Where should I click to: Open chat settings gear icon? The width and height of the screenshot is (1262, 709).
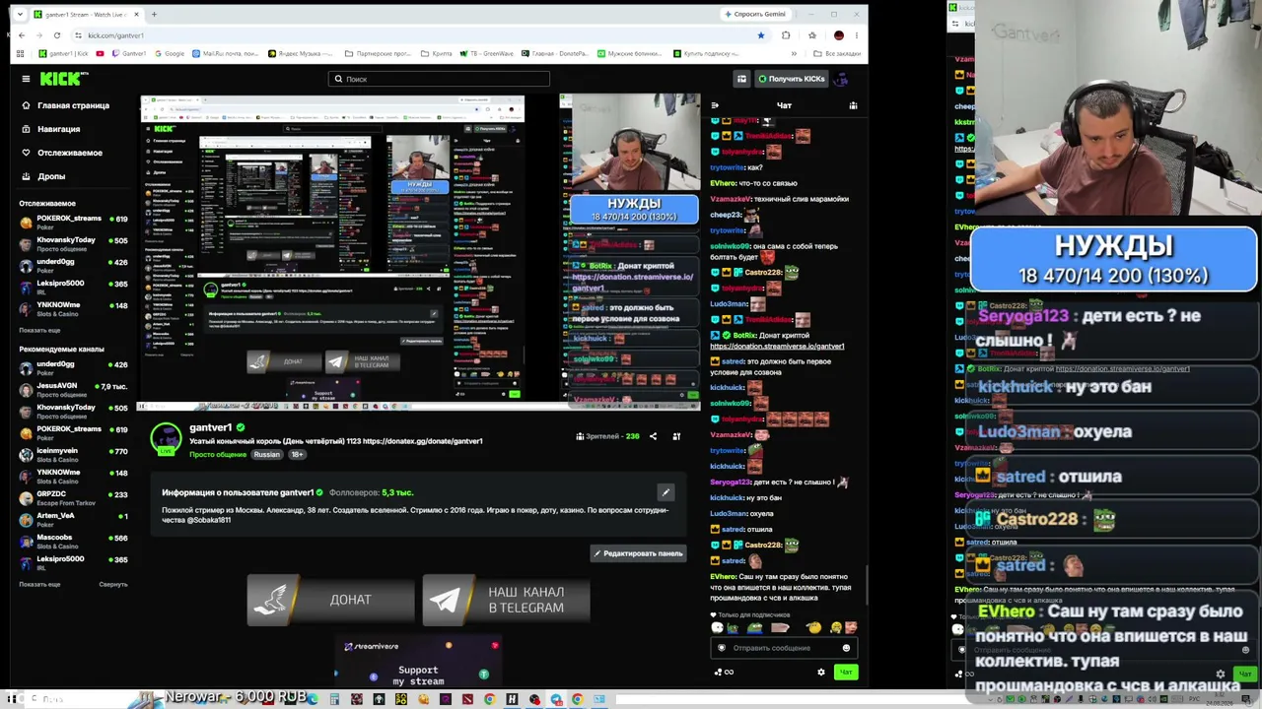(820, 672)
